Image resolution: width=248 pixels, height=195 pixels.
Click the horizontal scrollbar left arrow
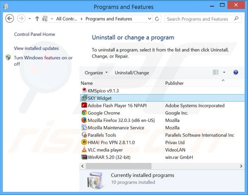(82, 166)
